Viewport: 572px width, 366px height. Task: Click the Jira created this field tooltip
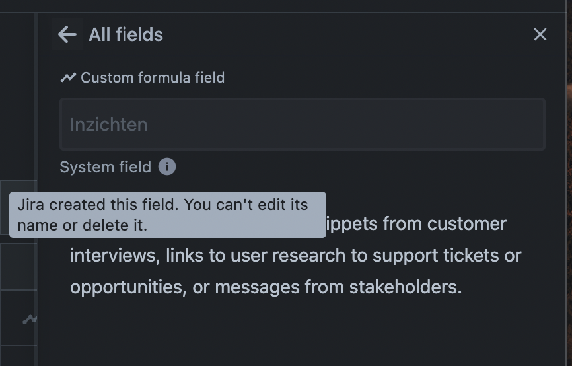[x=168, y=215]
